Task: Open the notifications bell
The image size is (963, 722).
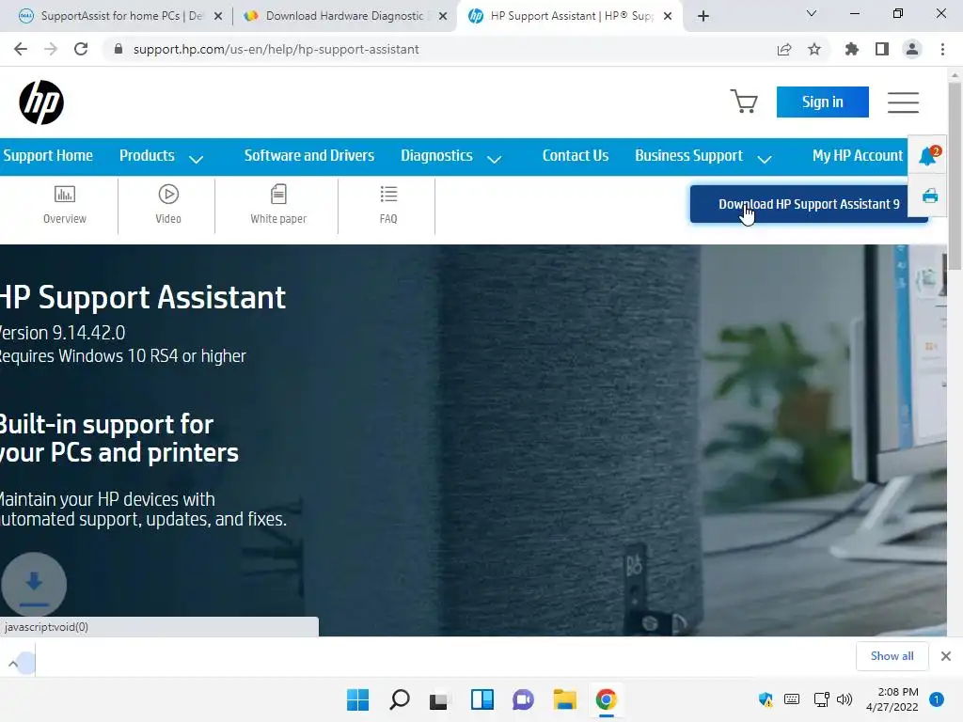Action: 928,156
